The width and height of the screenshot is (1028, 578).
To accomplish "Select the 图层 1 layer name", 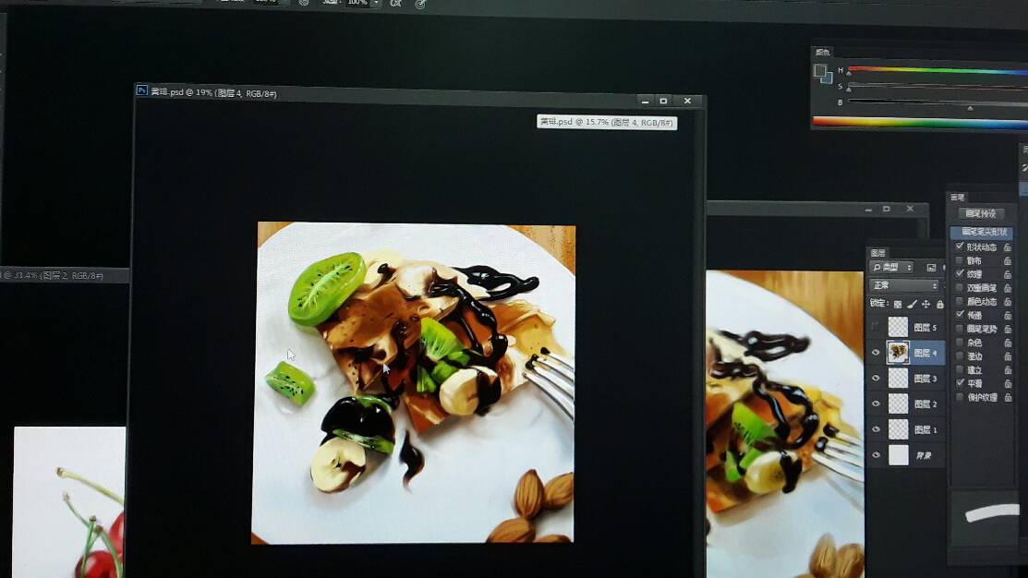I will click(x=925, y=430).
